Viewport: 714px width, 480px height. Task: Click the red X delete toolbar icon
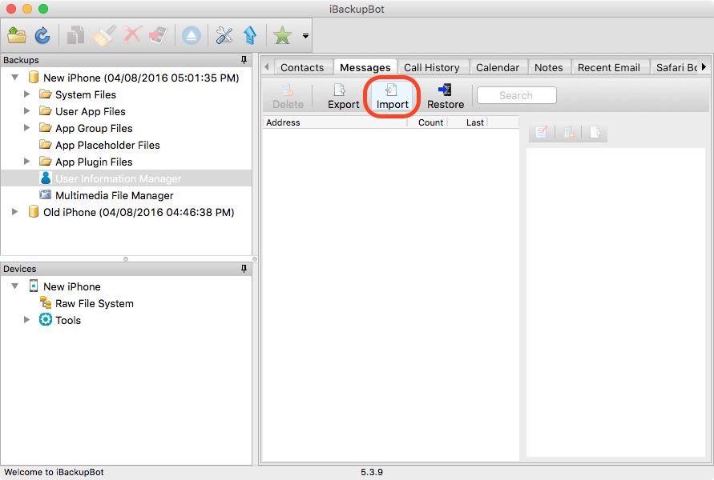click(133, 34)
